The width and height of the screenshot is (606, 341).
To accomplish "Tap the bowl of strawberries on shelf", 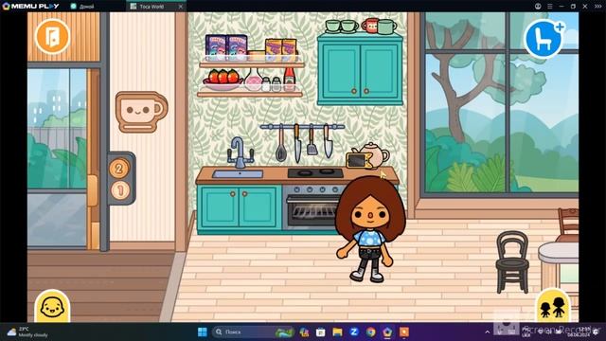I will [223, 80].
